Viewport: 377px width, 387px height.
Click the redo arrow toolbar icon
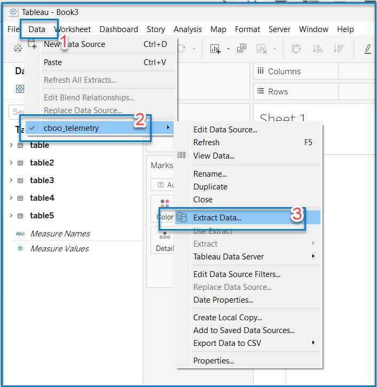[182, 49]
